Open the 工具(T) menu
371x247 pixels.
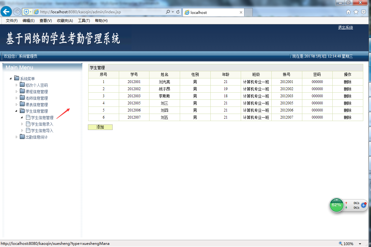[x=84, y=21]
